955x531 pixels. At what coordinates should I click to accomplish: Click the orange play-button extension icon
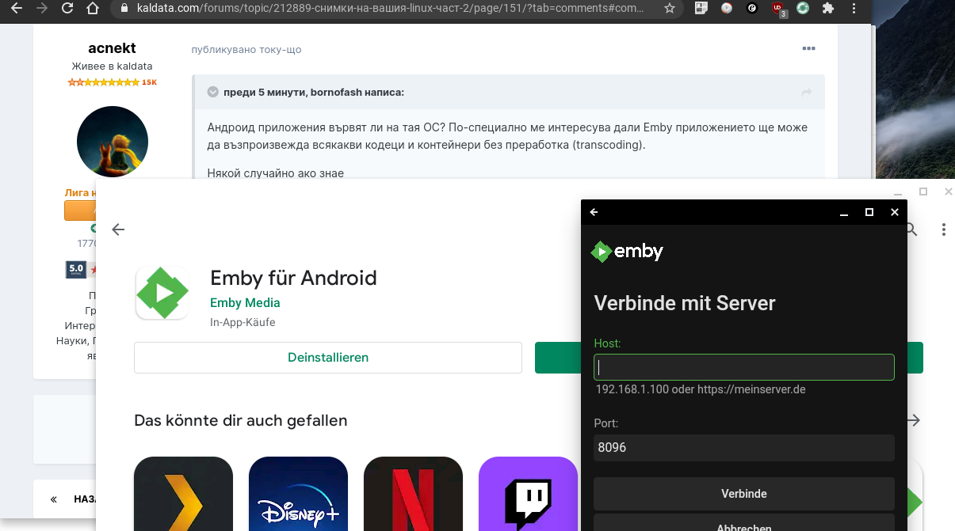[x=727, y=9]
